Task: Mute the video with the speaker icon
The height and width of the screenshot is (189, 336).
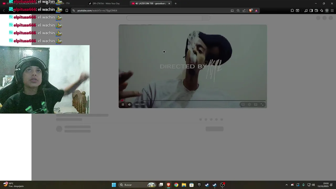Action: coord(130,104)
